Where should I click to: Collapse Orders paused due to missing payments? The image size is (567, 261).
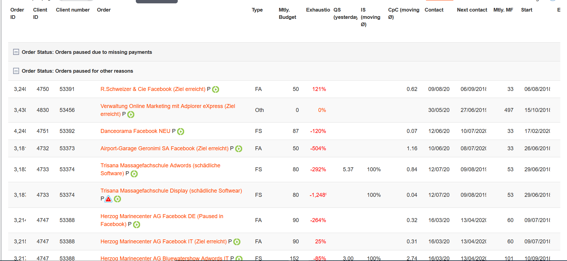tap(16, 52)
